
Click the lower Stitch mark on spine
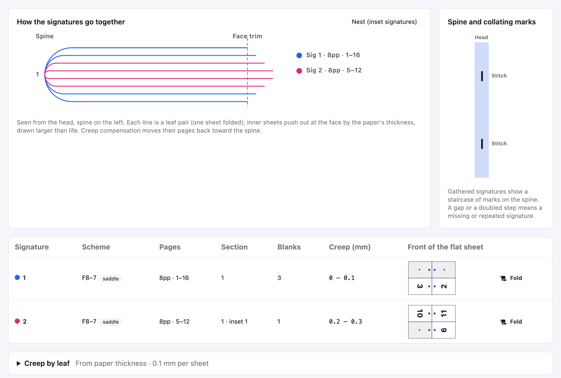click(x=482, y=144)
